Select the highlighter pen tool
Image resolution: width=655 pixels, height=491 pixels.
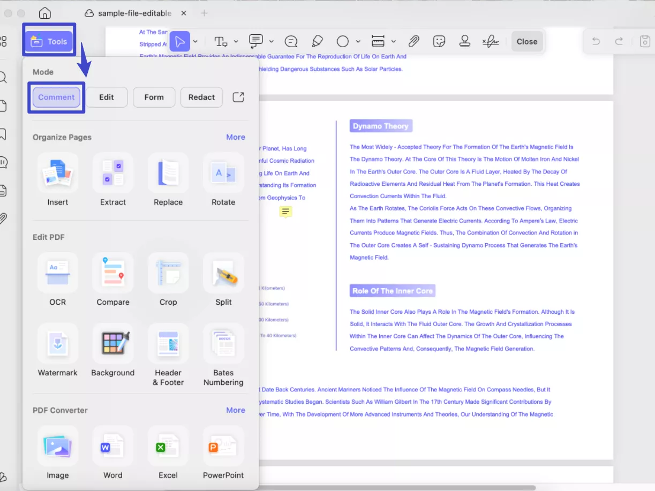[317, 41]
